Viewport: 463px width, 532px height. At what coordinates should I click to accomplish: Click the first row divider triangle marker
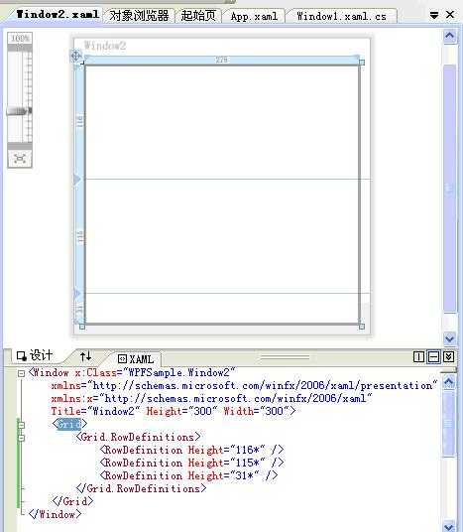pyautogui.click(x=77, y=179)
